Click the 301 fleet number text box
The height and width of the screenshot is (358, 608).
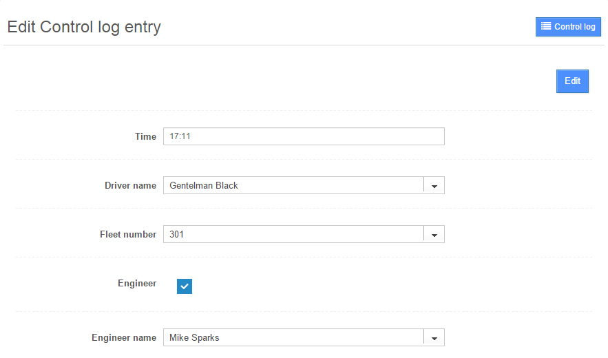point(293,235)
